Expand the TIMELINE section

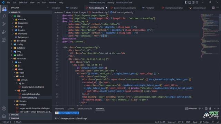click(30, 118)
